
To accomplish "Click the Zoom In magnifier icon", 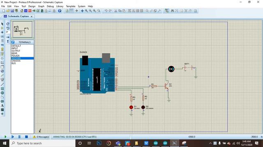I will [x=86, y=11].
